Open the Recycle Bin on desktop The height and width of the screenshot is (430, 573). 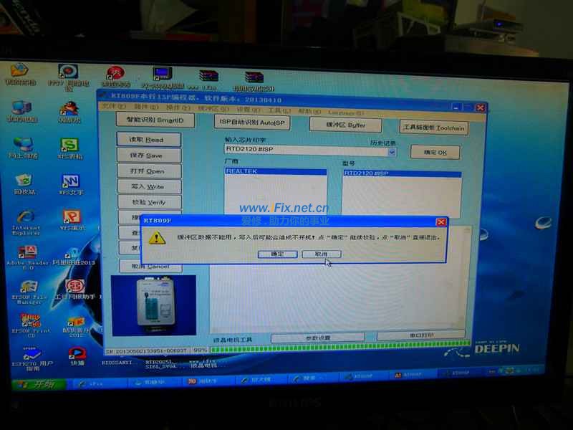point(24,180)
